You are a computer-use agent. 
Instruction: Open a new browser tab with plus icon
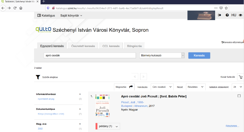coord(43,2)
